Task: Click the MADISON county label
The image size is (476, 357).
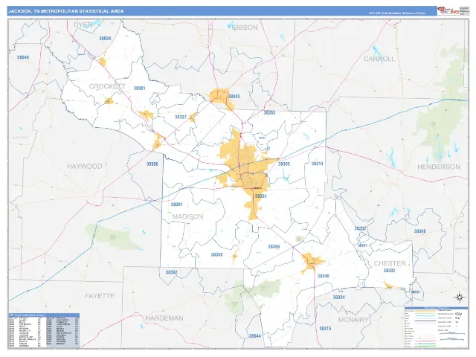Action: (187, 216)
